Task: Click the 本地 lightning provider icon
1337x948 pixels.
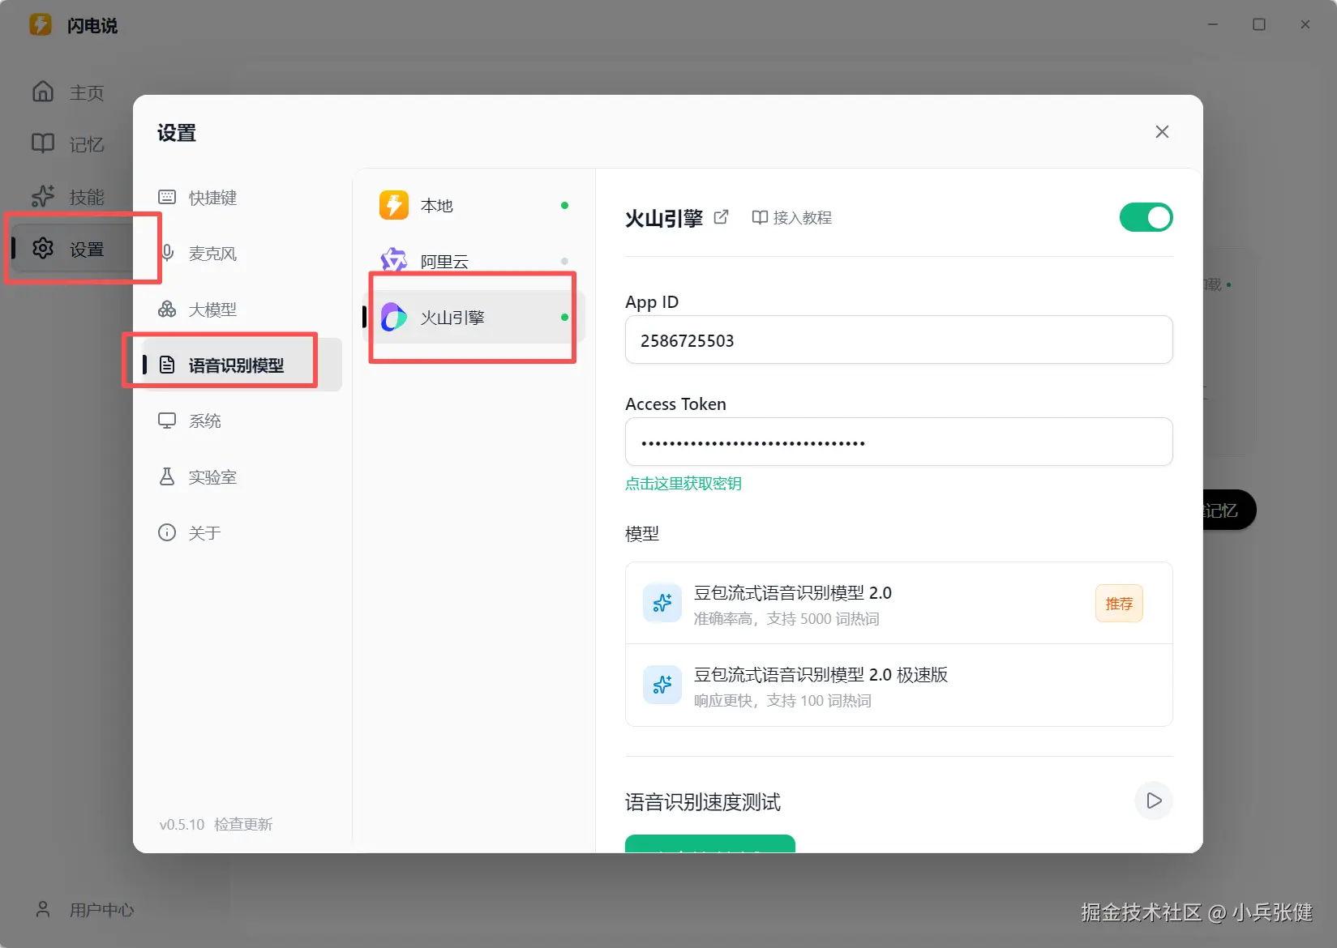Action: 394,205
